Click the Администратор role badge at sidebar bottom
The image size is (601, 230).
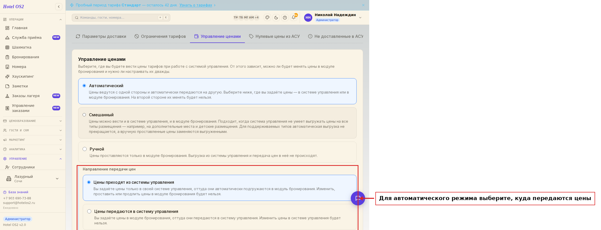pos(18,219)
